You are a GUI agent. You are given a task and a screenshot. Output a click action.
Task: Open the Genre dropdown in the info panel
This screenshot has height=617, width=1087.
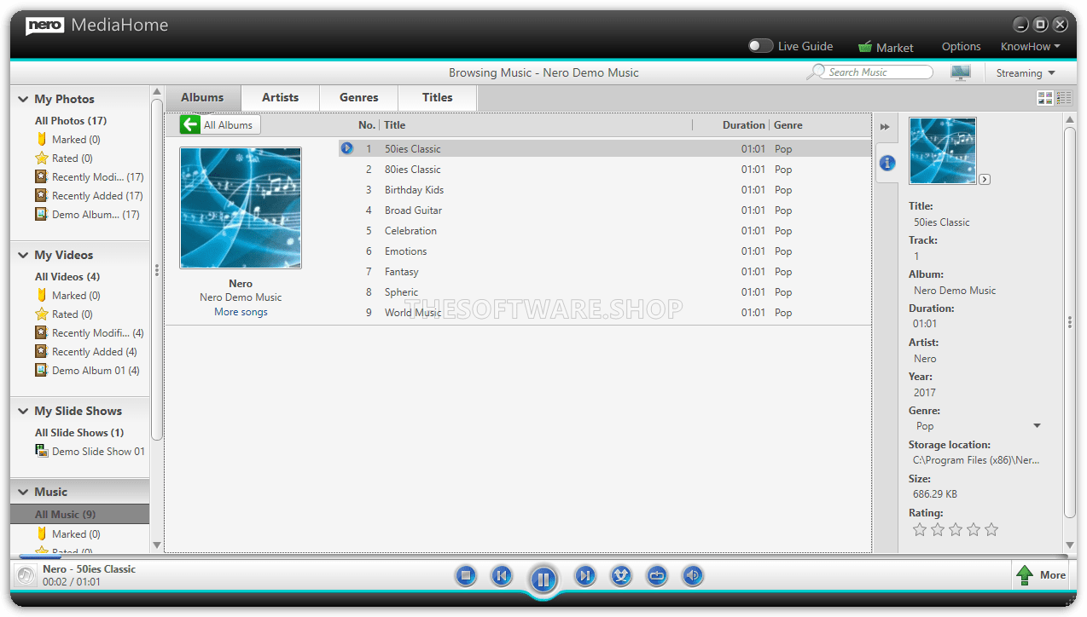pyautogui.click(x=1038, y=426)
